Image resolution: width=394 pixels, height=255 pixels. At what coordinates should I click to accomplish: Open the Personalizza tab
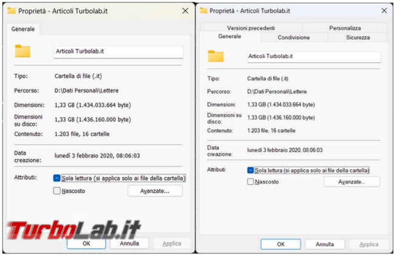click(345, 28)
